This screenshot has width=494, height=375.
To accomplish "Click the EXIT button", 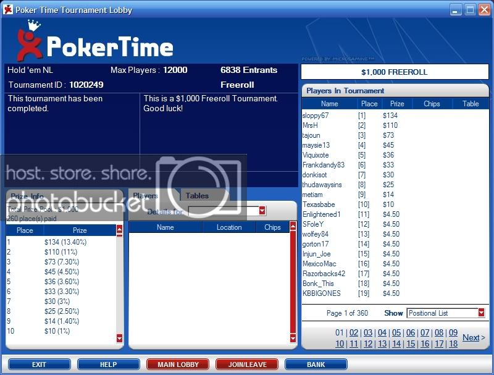I will click(x=39, y=364).
